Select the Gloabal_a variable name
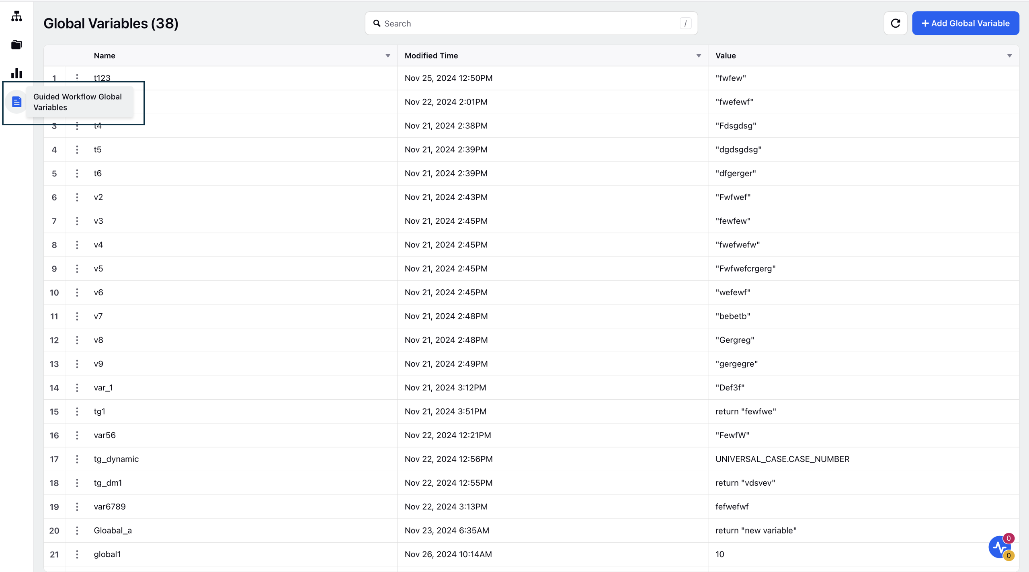1029x572 pixels. click(113, 531)
